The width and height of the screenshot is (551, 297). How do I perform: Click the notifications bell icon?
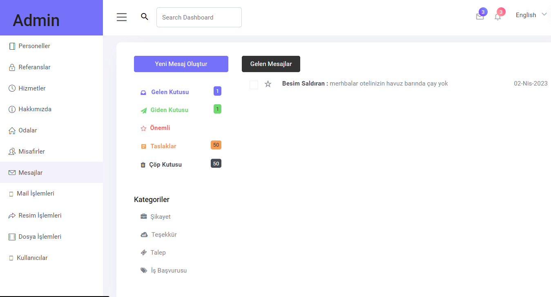click(x=497, y=17)
